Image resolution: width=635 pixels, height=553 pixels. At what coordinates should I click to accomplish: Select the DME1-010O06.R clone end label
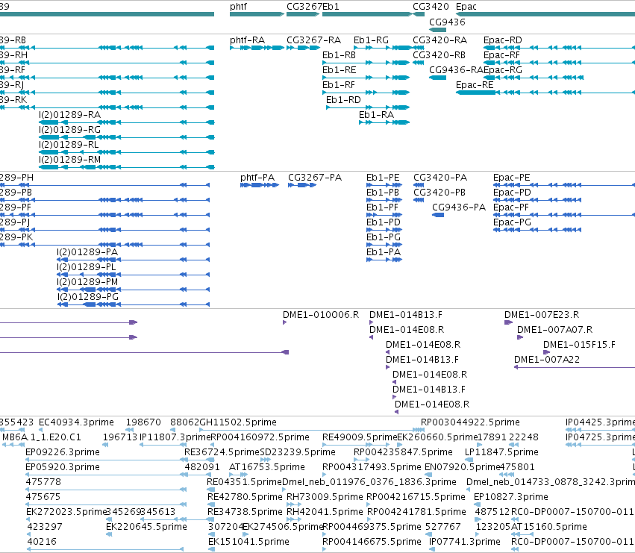(x=321, y=315)
